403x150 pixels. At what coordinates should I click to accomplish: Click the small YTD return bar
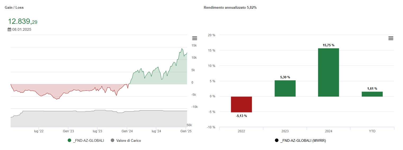372,94
